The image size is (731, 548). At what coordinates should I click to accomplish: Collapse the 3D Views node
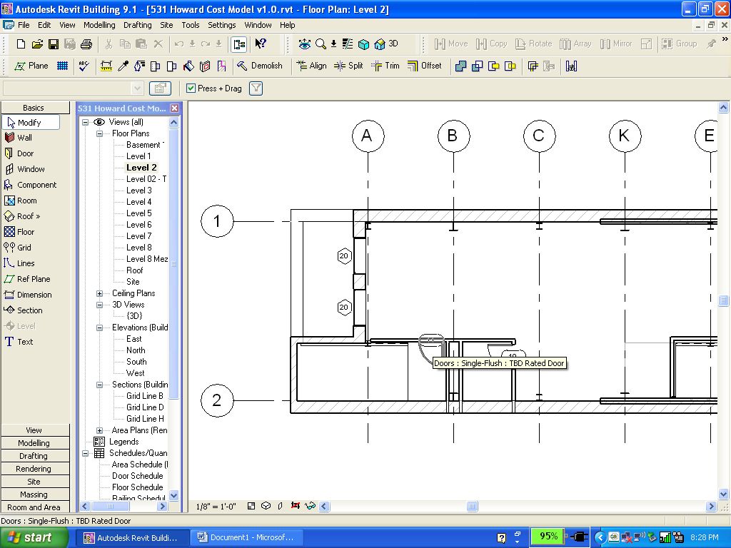point(99,305)
